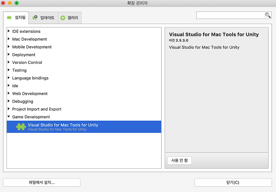Collapse the Game Development category
The image size is (276, 192).
pos(8,116)
